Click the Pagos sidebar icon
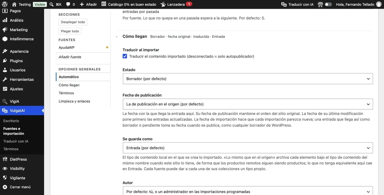Screen dimensions: 384x195 coord(5,11)
